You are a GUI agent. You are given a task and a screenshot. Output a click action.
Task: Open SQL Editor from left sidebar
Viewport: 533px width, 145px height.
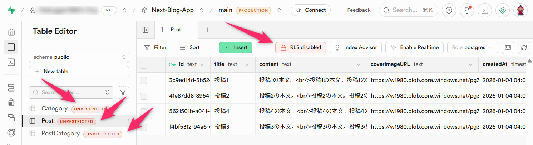point(11,62)
